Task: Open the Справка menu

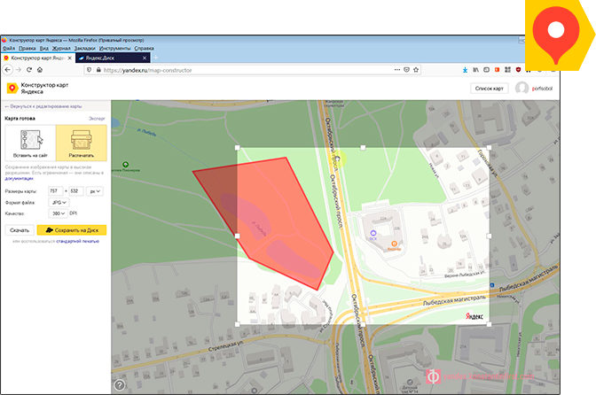Action: (x=144, y=48)
